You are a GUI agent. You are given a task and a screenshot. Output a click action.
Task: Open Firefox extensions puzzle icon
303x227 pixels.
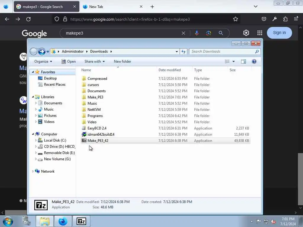(x=285, y=19)
